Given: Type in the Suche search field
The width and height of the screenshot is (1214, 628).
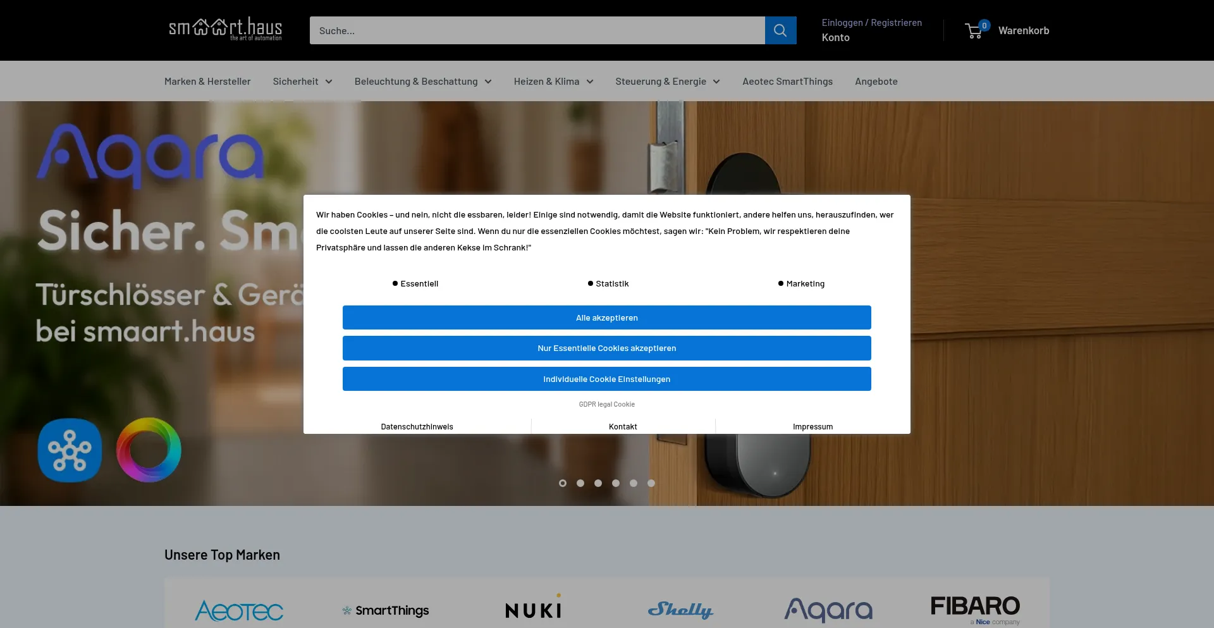Looking at the screenshot, I should pos(537,30).
